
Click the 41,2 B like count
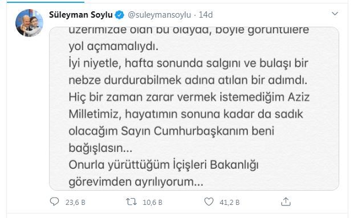230,203
